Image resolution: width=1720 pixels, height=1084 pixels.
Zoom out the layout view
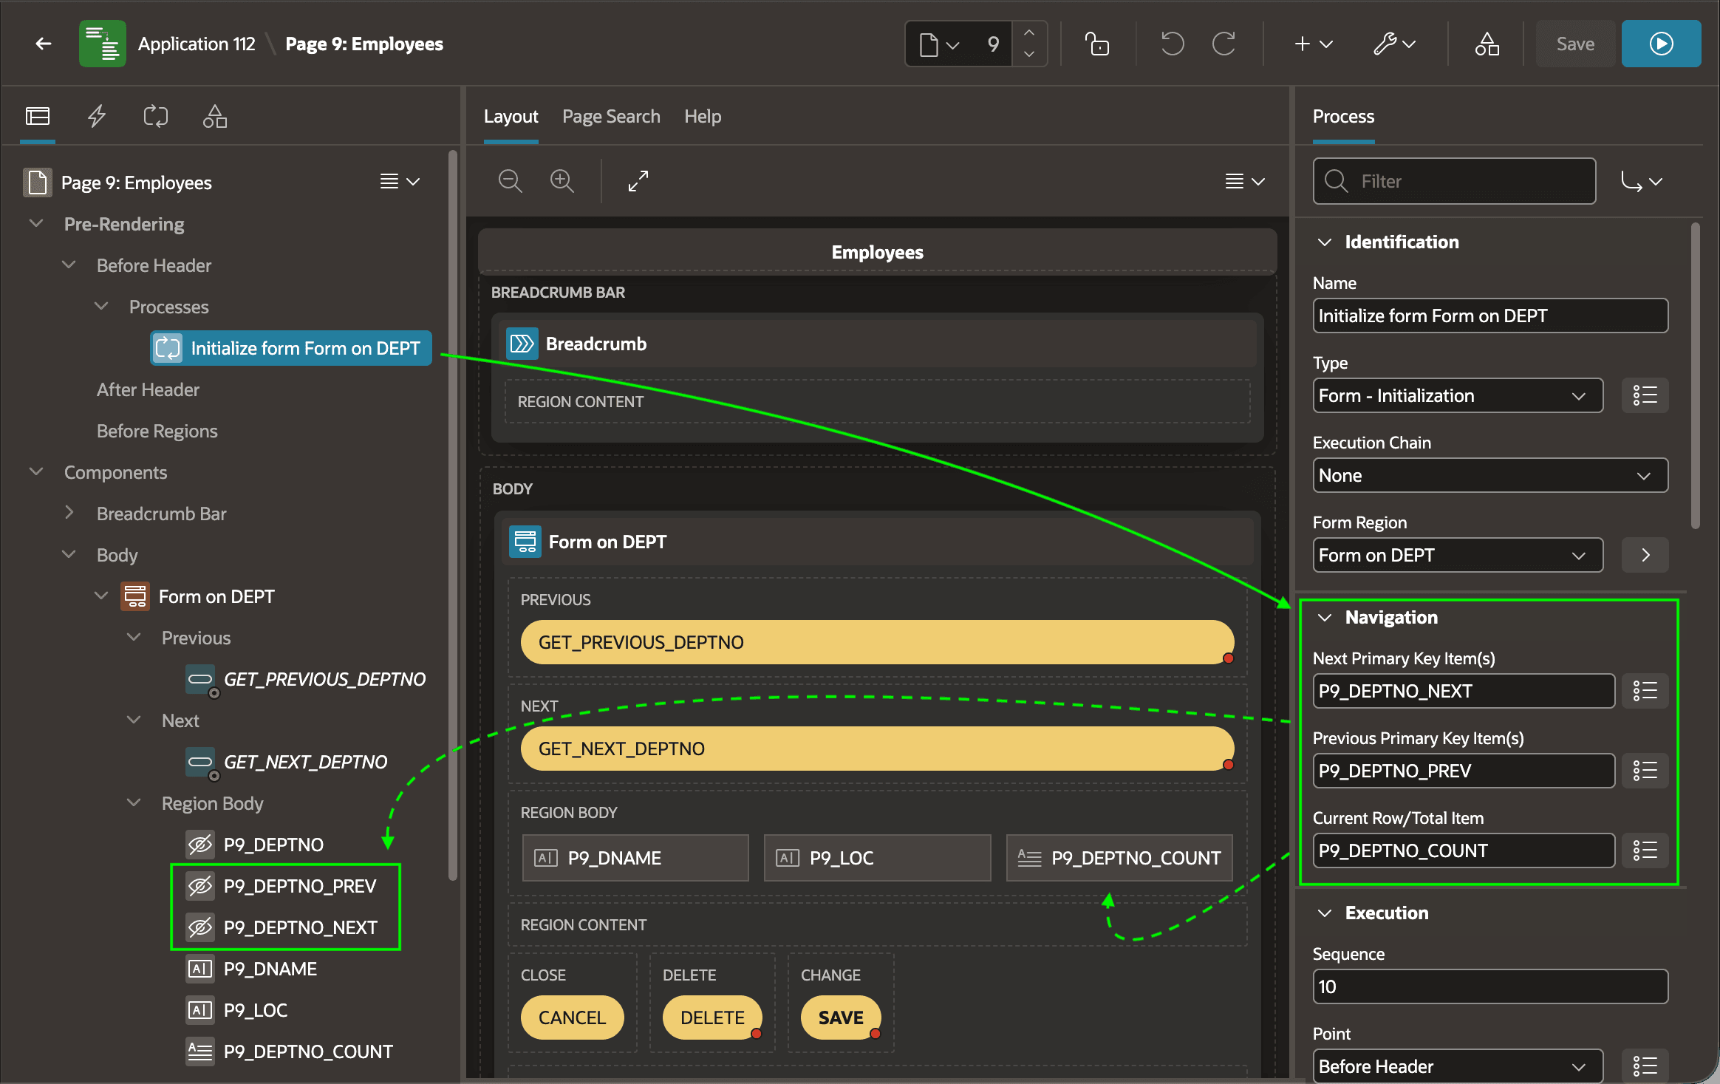[x=511, y=181]
